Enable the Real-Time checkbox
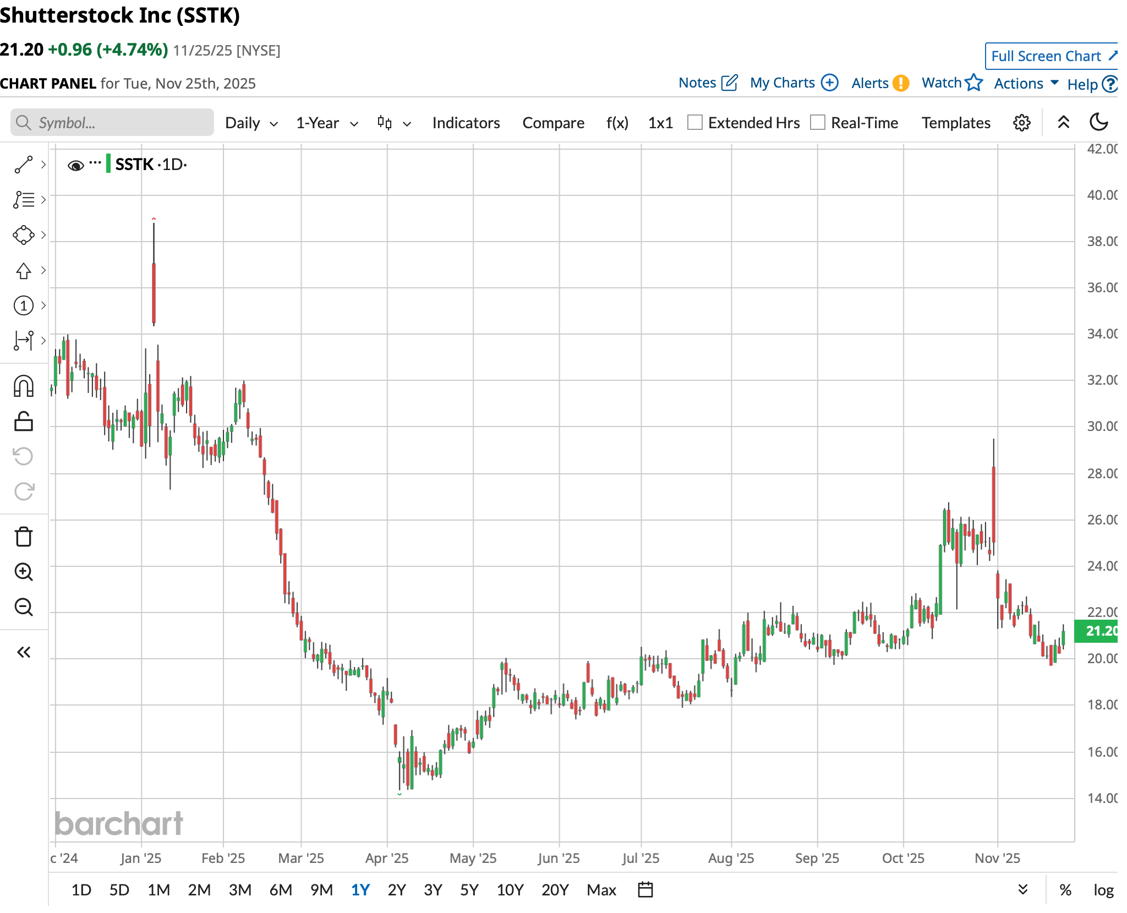The height and width of the screenshot is (913, 1127). click(818, 122)
